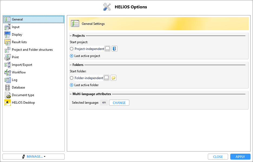Click the Result lists icon

[x=7, y=42]
